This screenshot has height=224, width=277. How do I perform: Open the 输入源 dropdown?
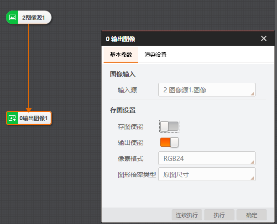click(x=206, y=90)
